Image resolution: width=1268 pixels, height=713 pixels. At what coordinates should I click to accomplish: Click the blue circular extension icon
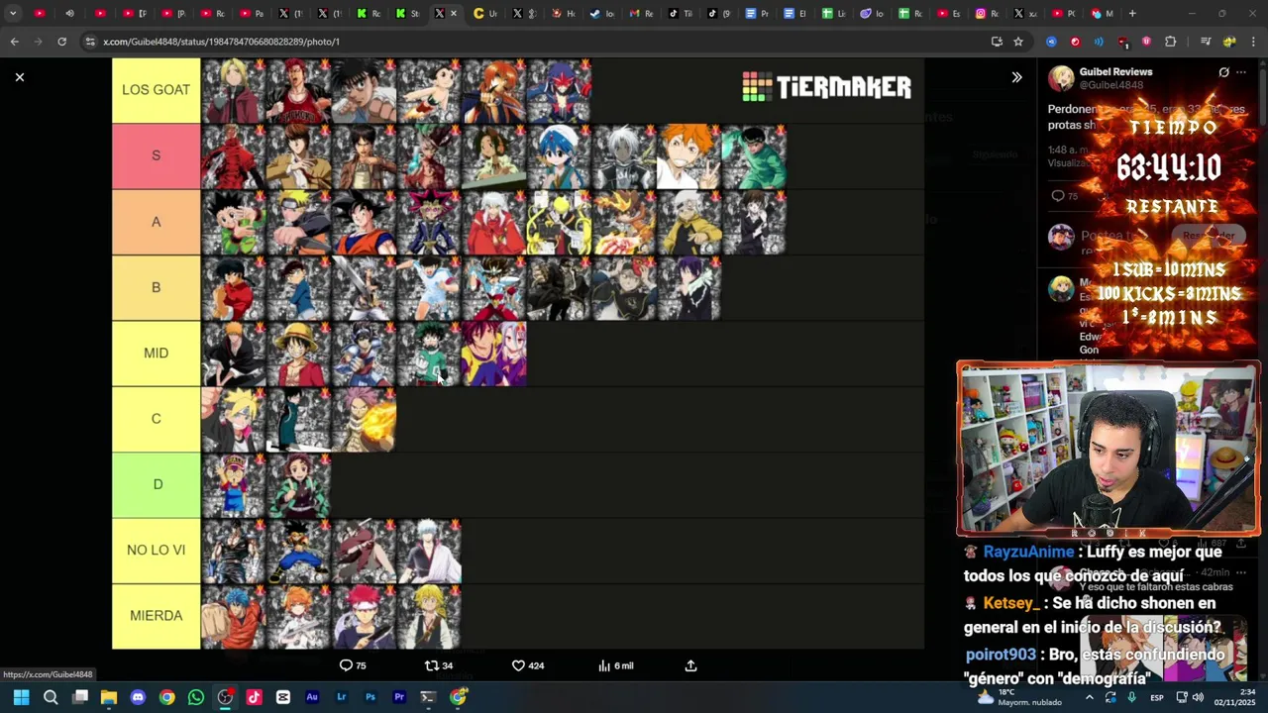[1051, 42]
